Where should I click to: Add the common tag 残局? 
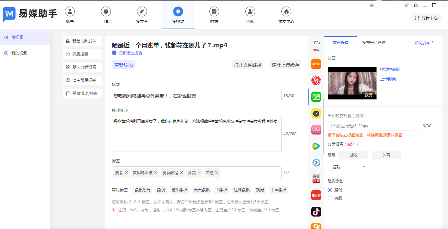pos(260,190)
